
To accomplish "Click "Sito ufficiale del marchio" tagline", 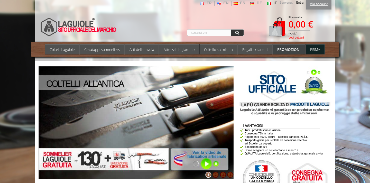I will click(87, 30).
